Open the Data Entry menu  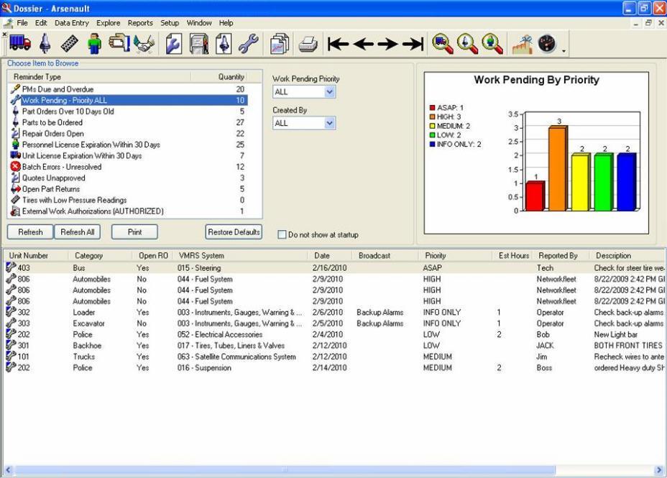click(72, 23)
